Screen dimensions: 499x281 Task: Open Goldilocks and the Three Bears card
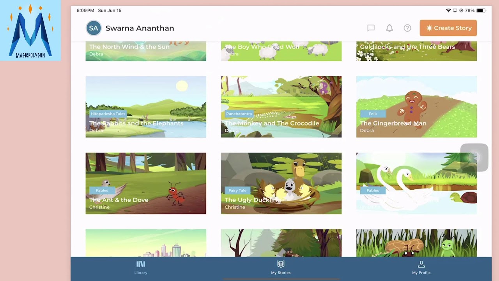416,51
